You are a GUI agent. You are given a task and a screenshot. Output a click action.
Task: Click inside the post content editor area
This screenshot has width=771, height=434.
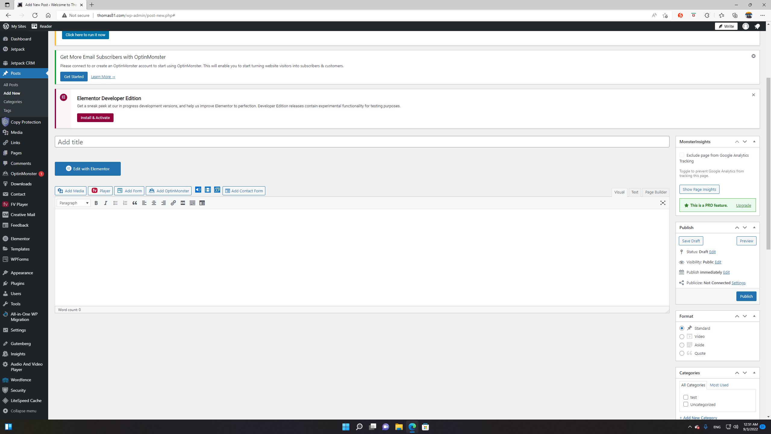click(362, 257)
